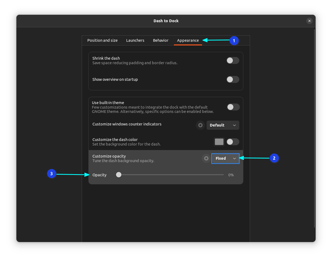Viewport: 332px width, 260px height.
Task: Enable the Shrink the dash switch
Action: coord(233,60)
